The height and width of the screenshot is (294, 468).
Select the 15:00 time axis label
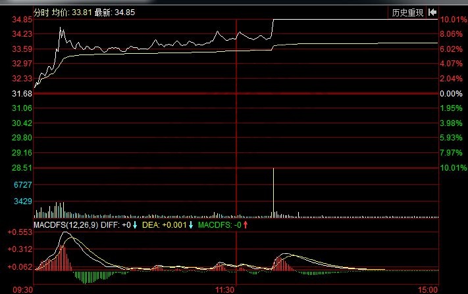coord(428,289)
